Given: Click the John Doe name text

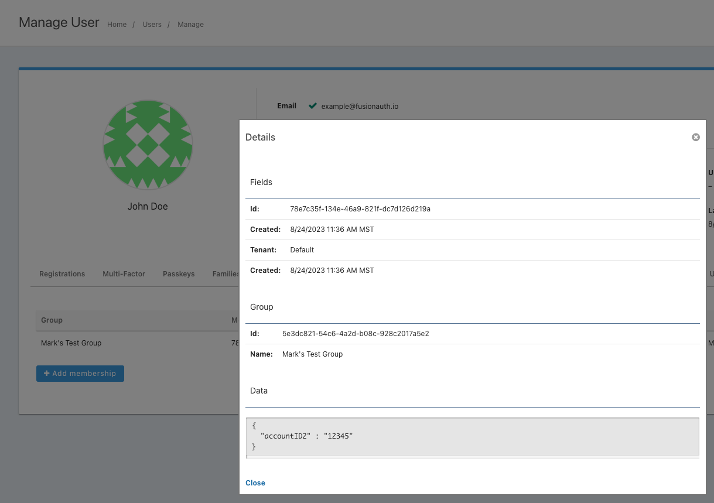Looking at the screenshot, I should coord(148,206).
